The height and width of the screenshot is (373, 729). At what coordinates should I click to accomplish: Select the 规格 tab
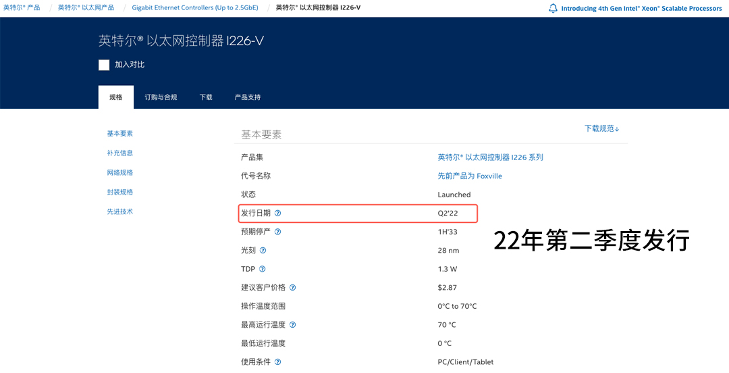point(116,97)
